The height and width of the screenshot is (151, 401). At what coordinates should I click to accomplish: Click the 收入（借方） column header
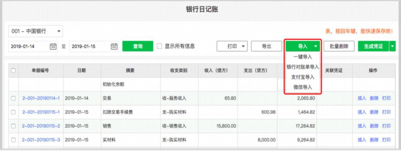click(217, 70)
